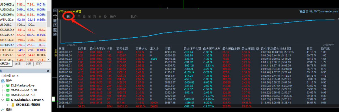Click the 禁 disable icon in side strip
This screenshot has width=339, height=112.
point(55,30)
